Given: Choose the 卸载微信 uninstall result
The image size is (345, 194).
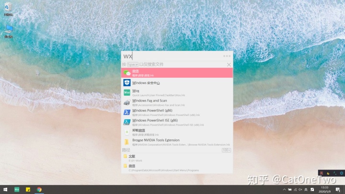Looking at the screenshot, I should (x=177, y=132).
